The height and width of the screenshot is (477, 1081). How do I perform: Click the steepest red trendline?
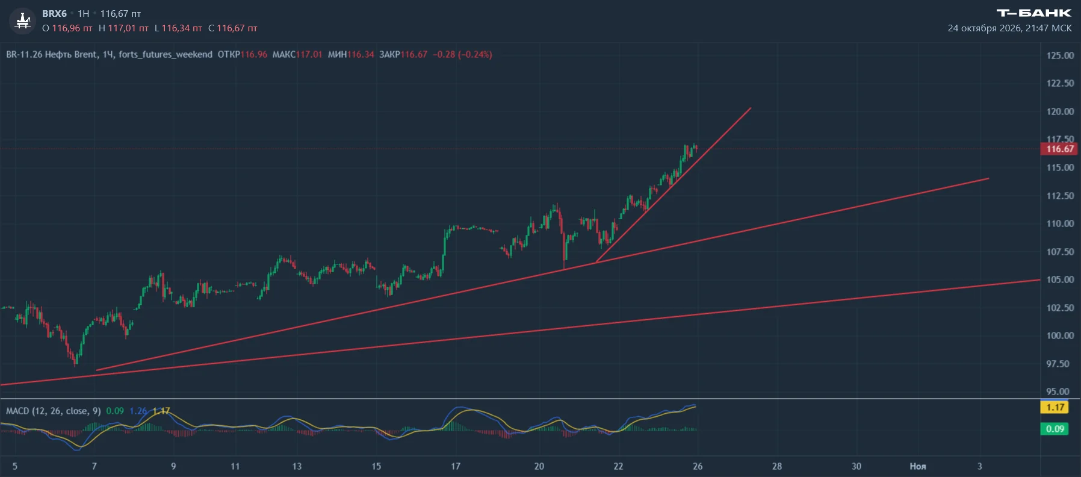coord(673,185)
